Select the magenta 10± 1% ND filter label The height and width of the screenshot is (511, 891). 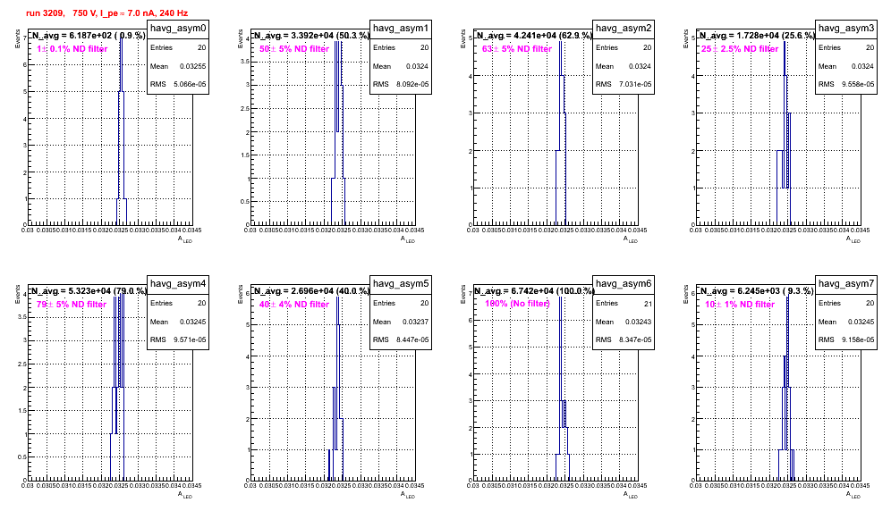740,305
